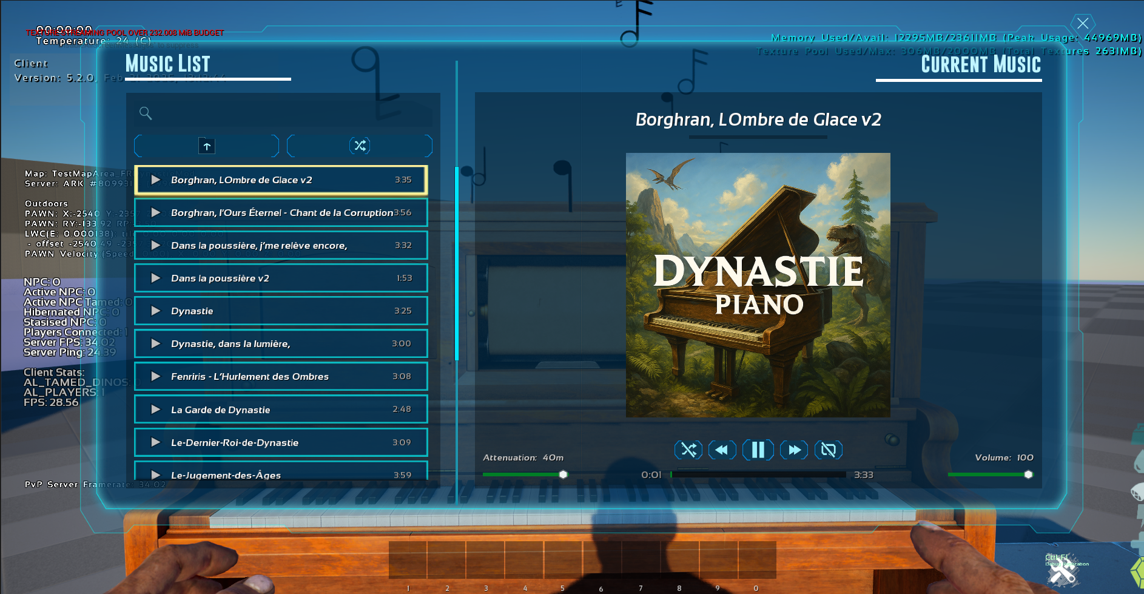Click the folder upload icon button
Screen dimensions: 1144x594
tap(207, 146)
